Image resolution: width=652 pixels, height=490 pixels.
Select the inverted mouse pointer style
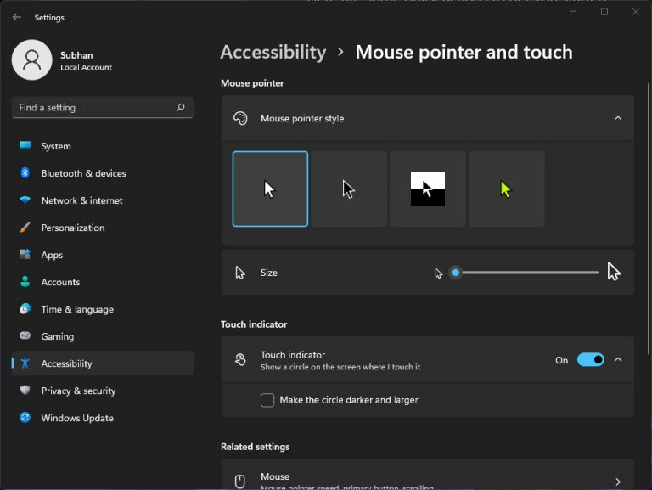[428, 189]
